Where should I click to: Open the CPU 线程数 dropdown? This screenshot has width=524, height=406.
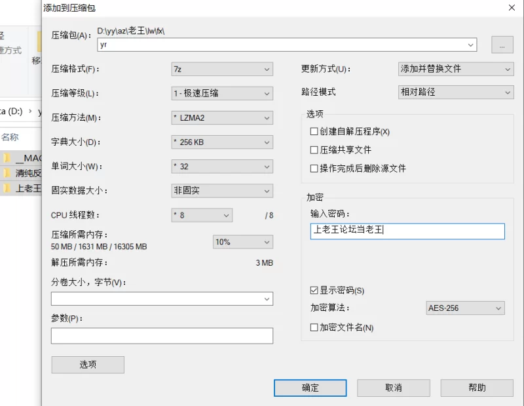202,215
